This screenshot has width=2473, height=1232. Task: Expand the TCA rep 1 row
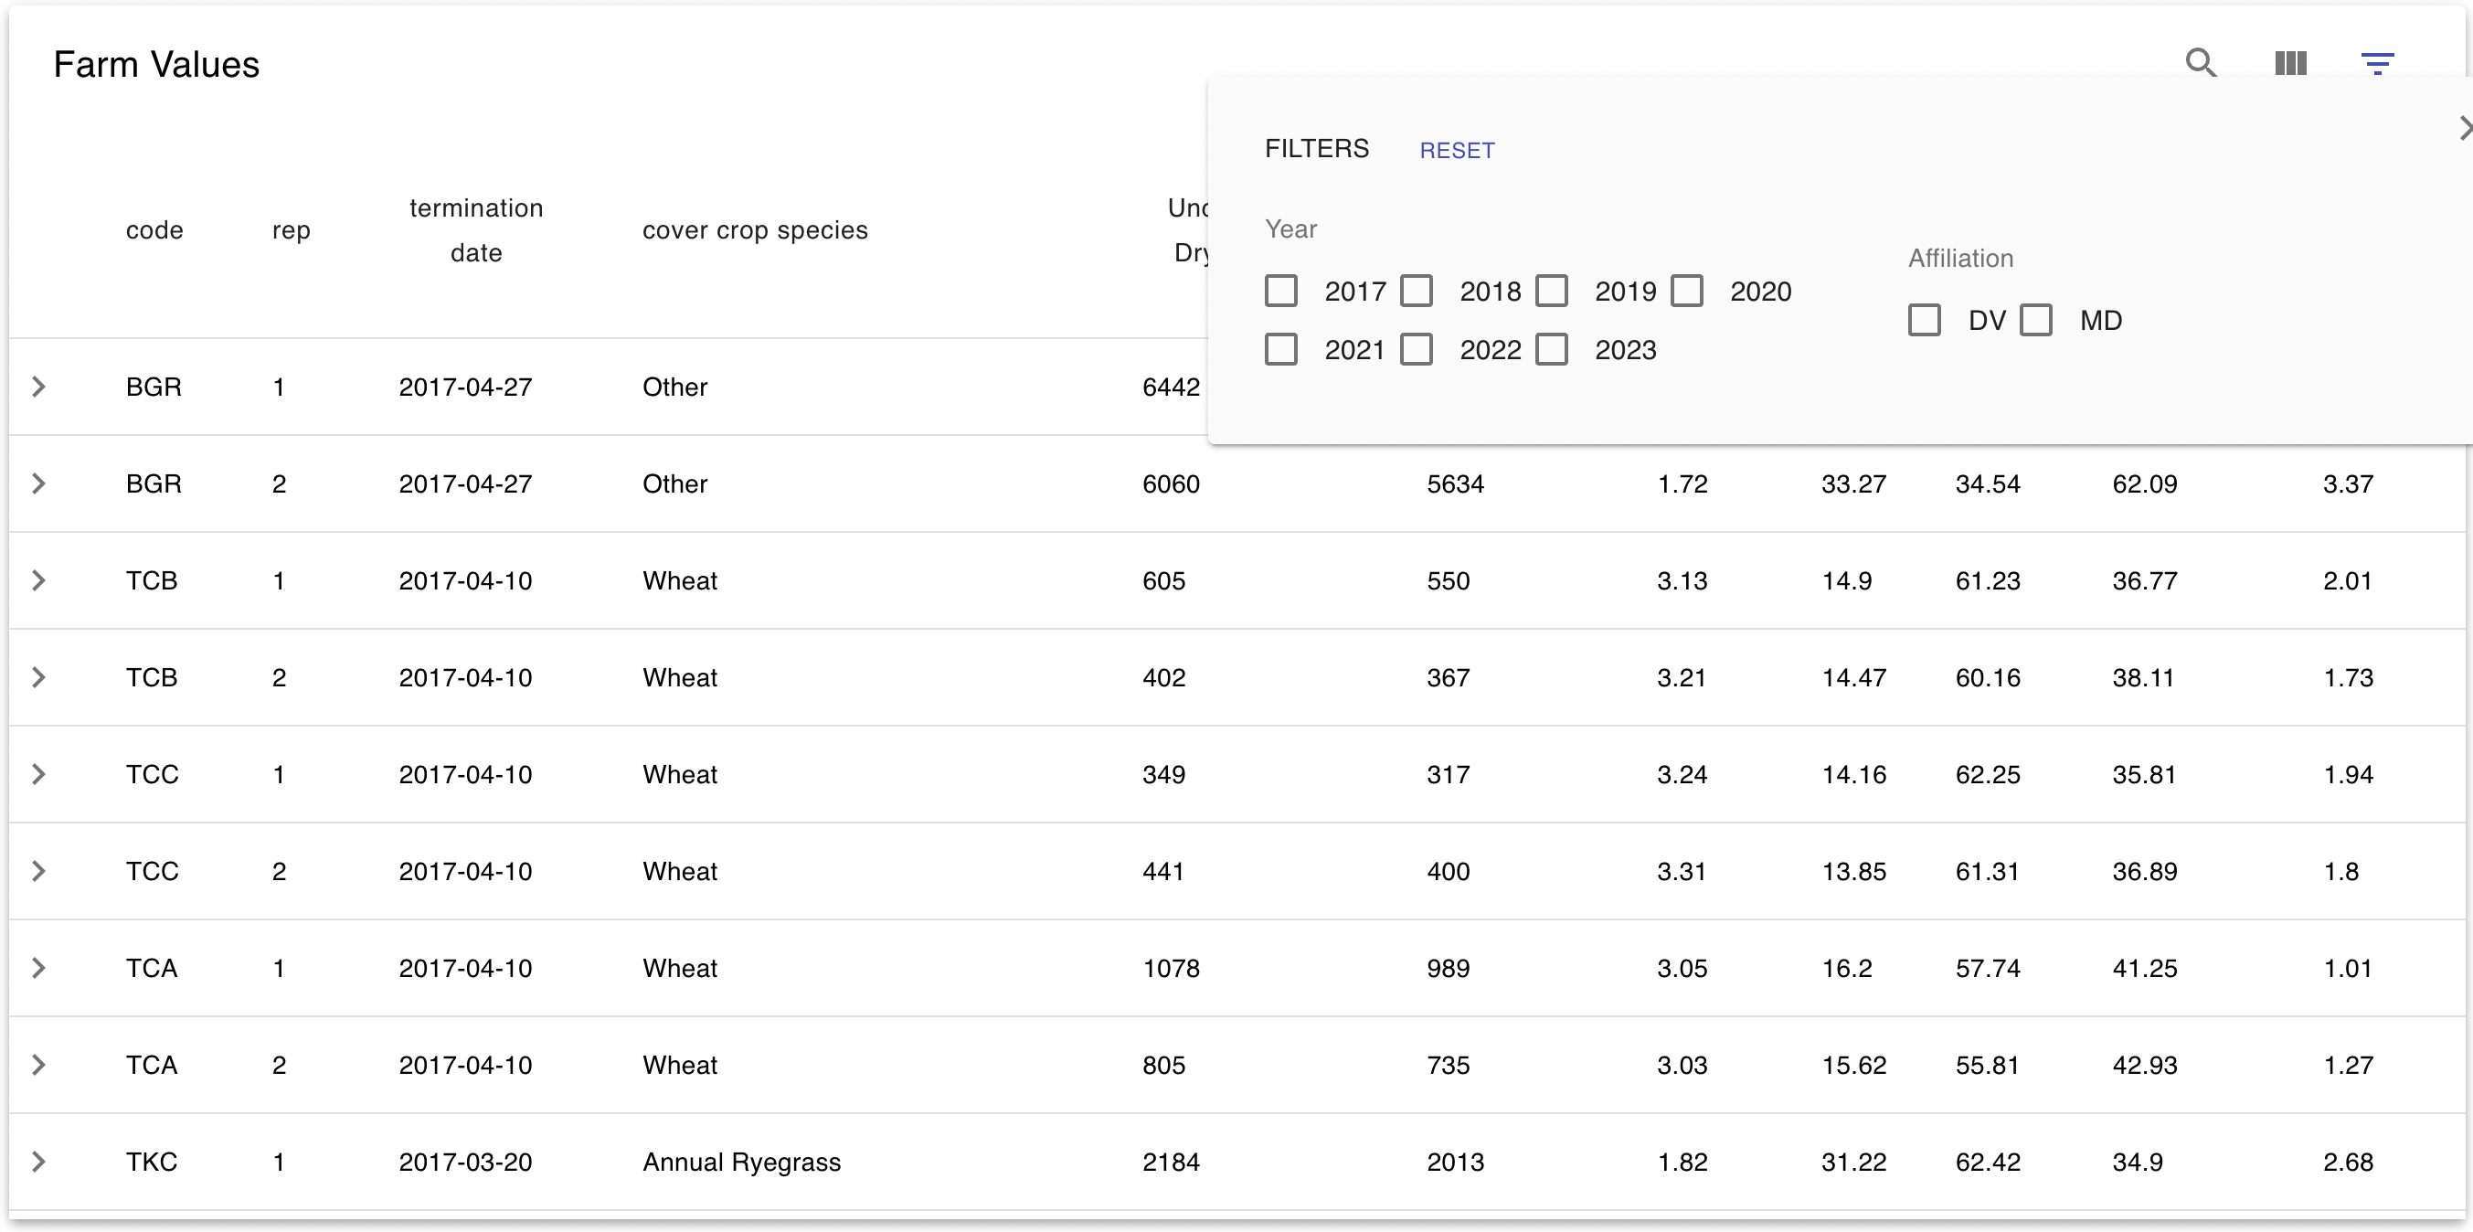(x=39, y=968)
